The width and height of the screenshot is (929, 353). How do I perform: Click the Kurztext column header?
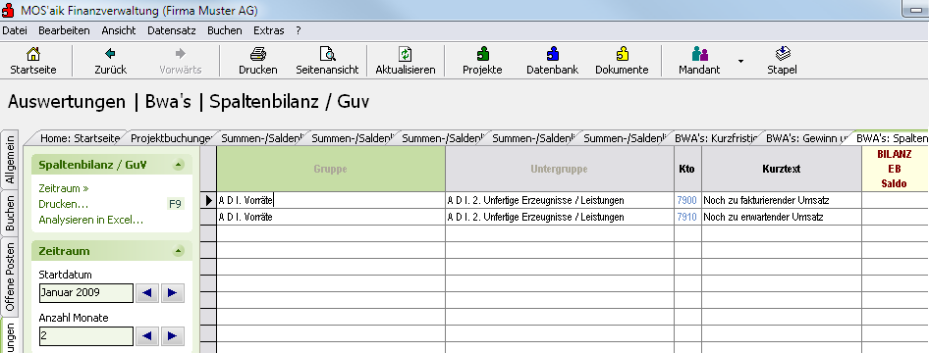click(782, 169)
